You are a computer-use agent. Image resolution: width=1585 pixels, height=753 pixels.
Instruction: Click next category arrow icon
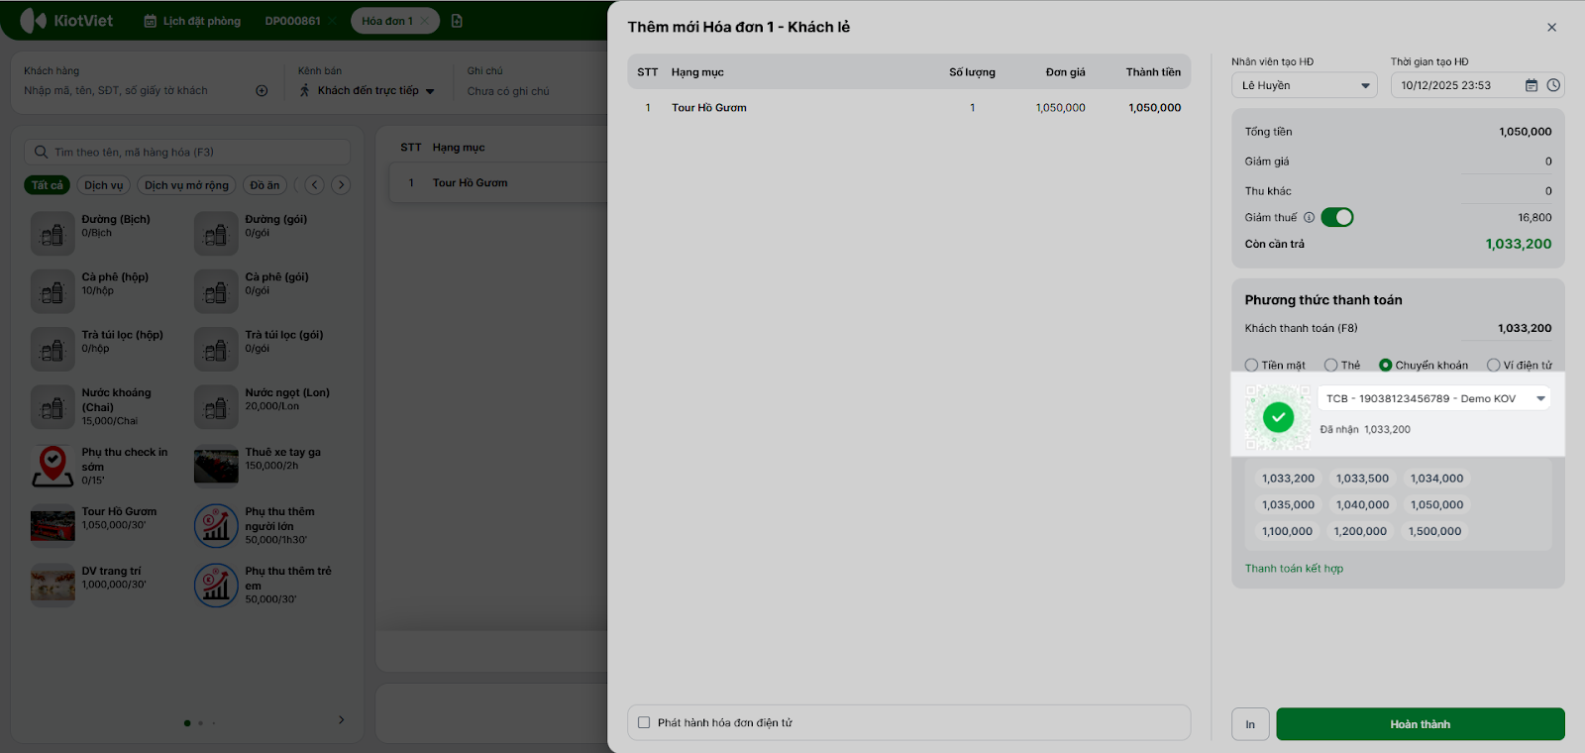tap(341, 184)
